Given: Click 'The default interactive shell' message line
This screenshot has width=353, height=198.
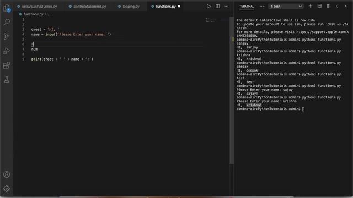Looking at the screenshot, I should pyautogui.click(x=276, y=20).
